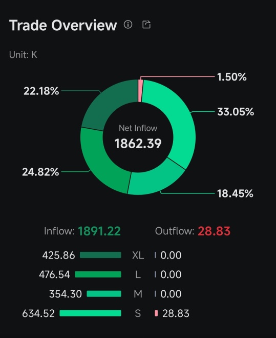The image size is (276, 338).
Task: Click the L inflow bar showing 476.54
Action: pyautogui.click(x=98, y=274)
